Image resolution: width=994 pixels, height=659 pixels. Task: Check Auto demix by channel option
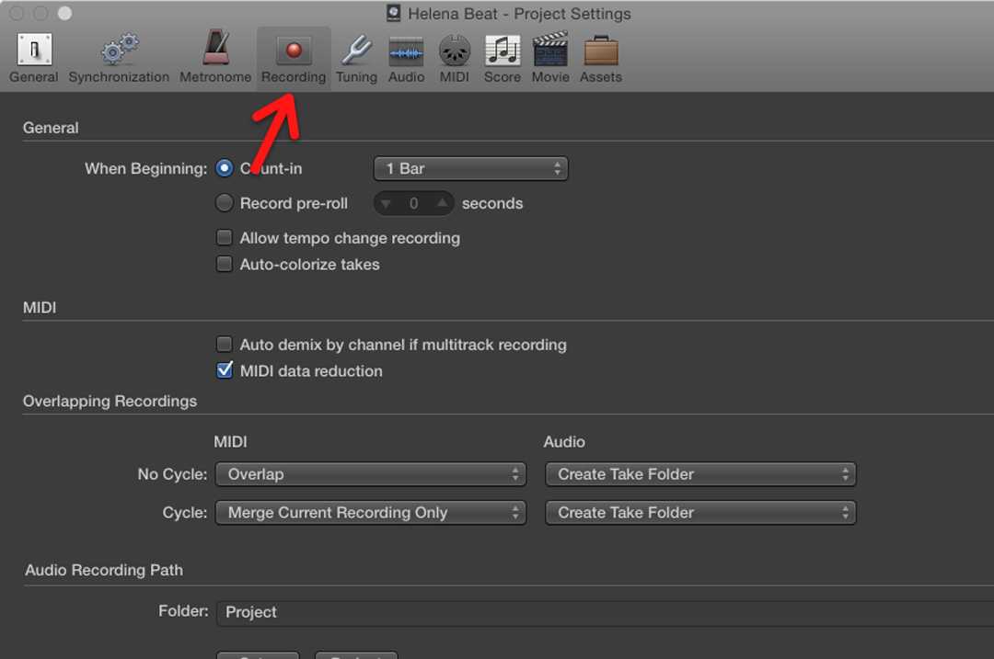[224, 345]
